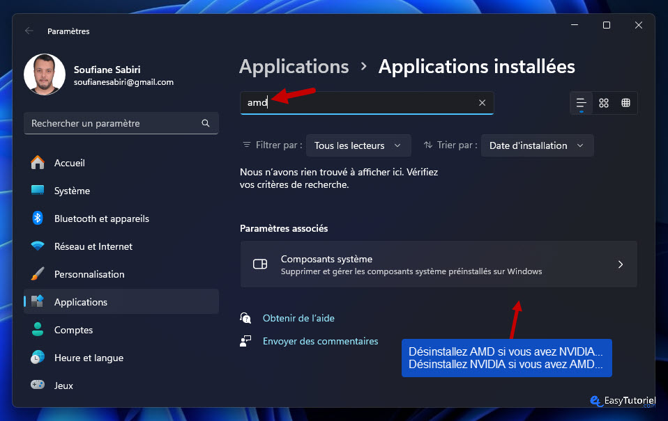Image resolution: width=668 pixels, height=421 pixels.
Task: Click the back arrow next to Paramètres
Action: pyautogui.click(x=29, y=31)
